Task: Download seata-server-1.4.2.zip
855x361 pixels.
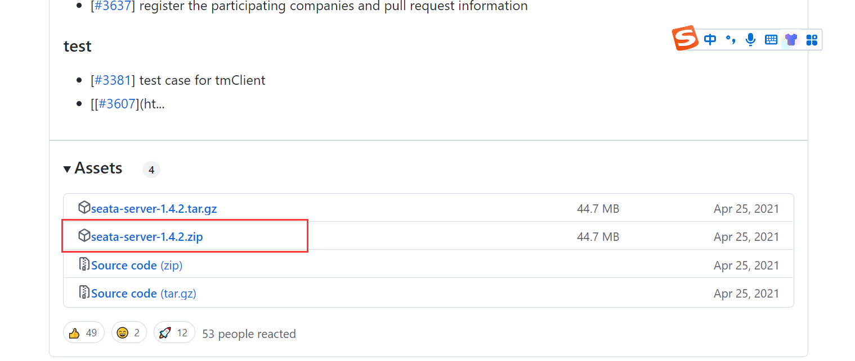Action: [147, 237]
